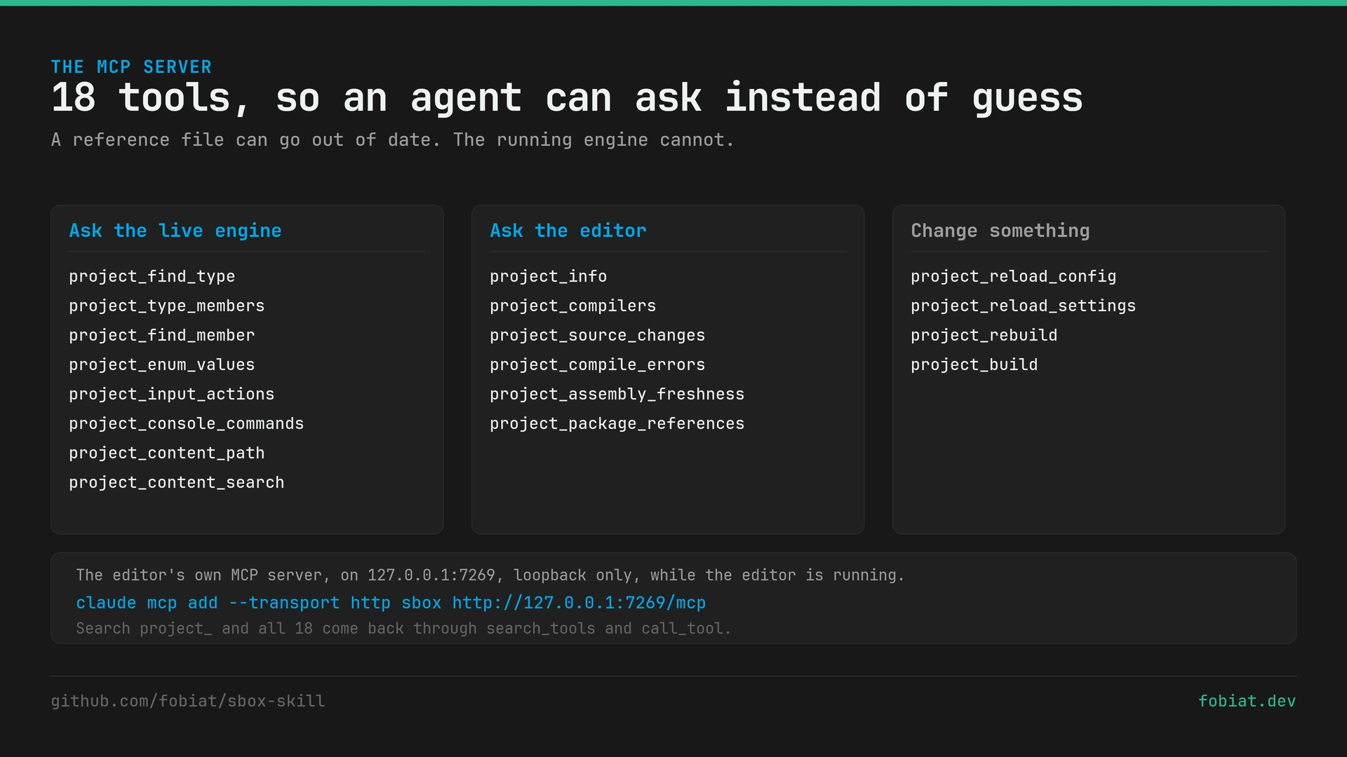Select project_compile_errors in the editor list
This screenshot has width=1347, height=757.
598,365
